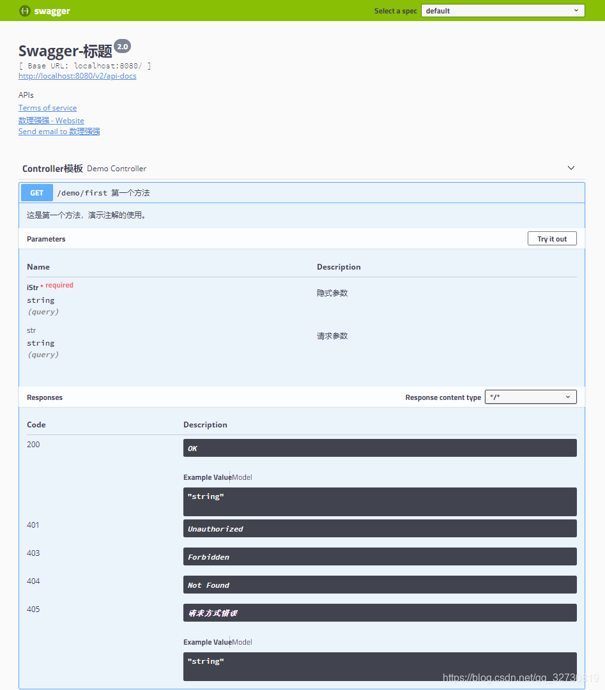605x690 pixels.
Task: Click the 405 response code
Action: coord(33,609)
